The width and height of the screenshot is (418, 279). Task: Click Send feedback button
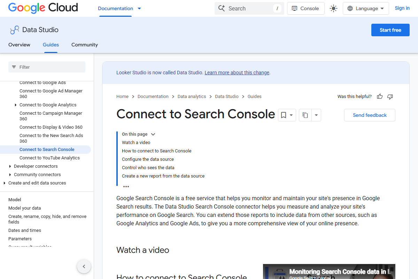[370, 115]
